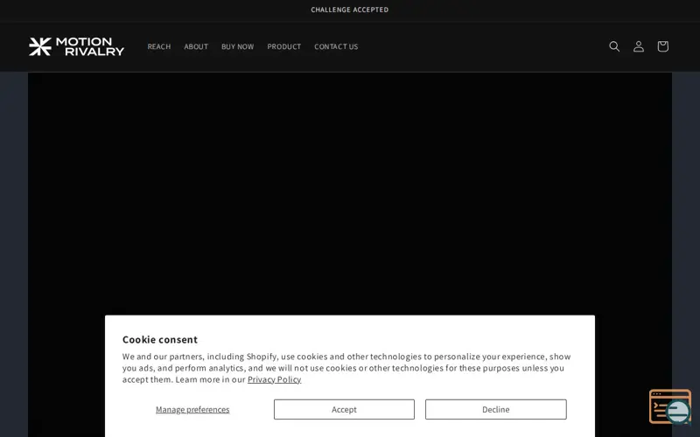Viewport: 700px width, 437px height.
Task: Click the Cookie consent heading
Action: [160, 339]
